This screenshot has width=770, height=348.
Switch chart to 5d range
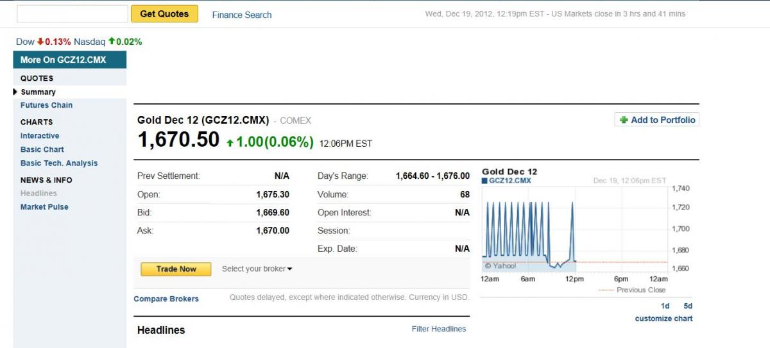click(x=688, y=306)
